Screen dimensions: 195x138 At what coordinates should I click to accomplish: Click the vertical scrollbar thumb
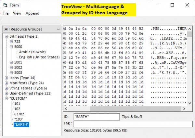tap(190, 34)
